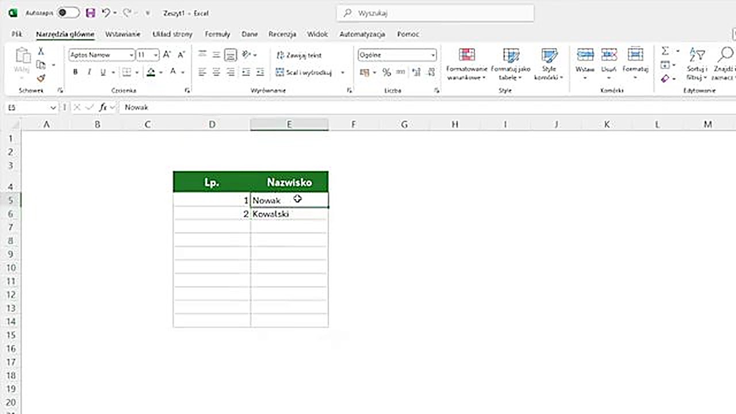Click the percent style icon
The width and height of the screenshot is (736, 414).
pos(386,72)
